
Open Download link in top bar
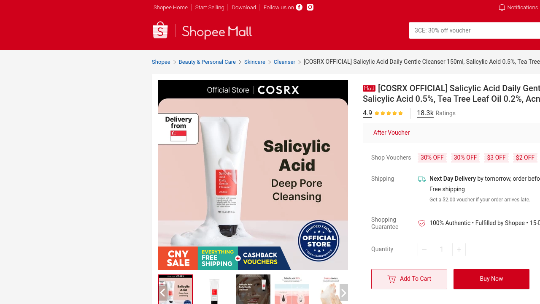click(x=244, y=8)
